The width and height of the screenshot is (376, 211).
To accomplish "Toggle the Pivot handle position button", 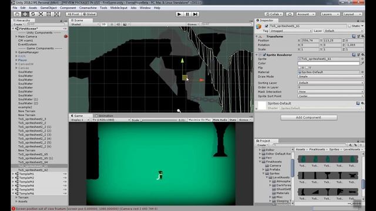I will click(73, 14).
